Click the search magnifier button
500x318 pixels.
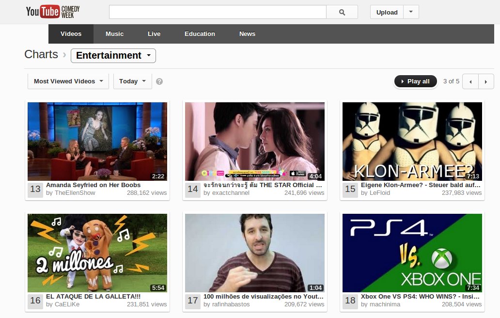click(342, 12)
